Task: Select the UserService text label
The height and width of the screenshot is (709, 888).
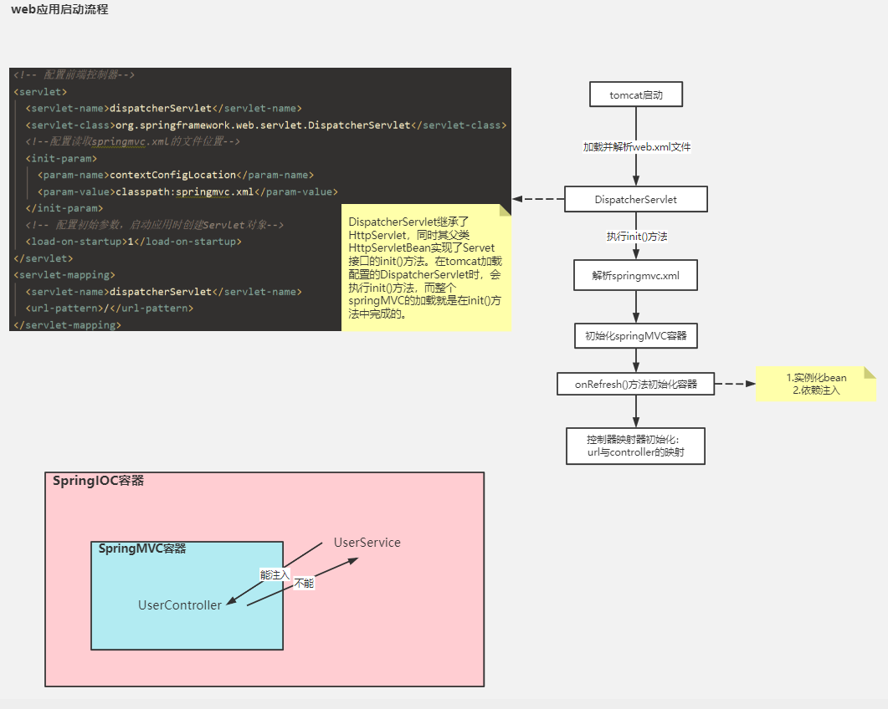Action: click(367, 542)
